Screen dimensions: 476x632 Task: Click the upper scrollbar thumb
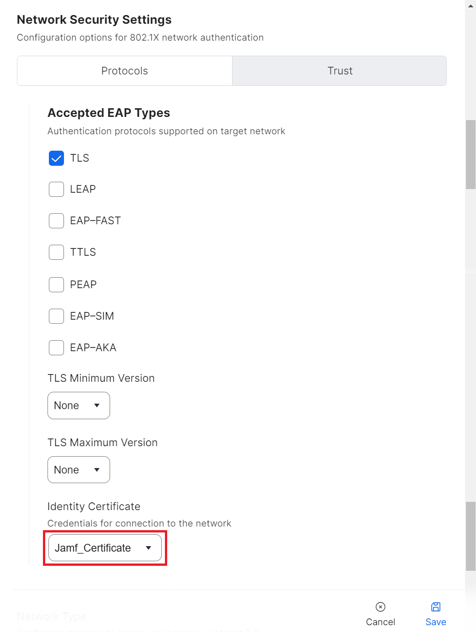(x=471, y=154)
